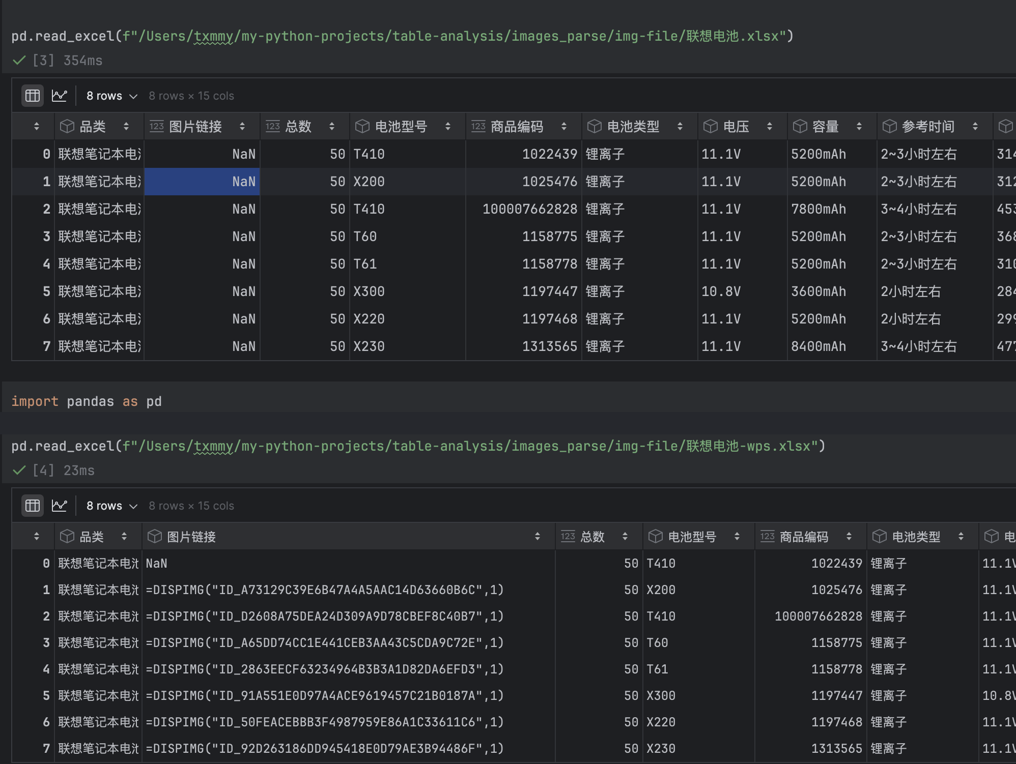
Task: Sort first table by 电池类型 column arrows
Action: coord(680,127)
